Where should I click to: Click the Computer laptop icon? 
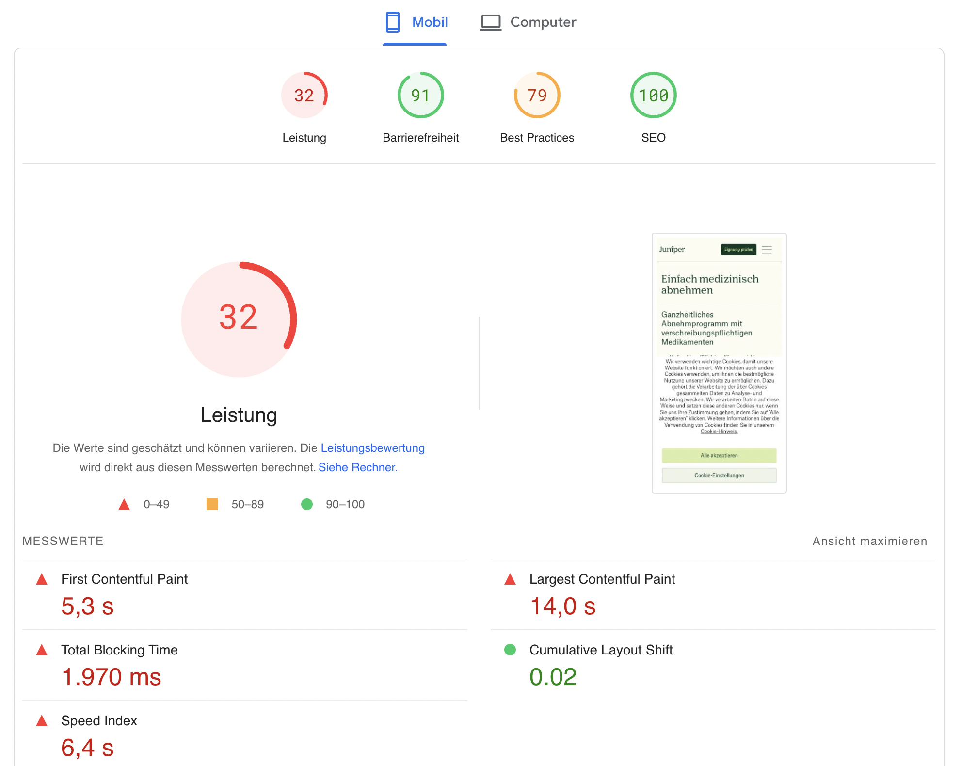tap(491, 22)
